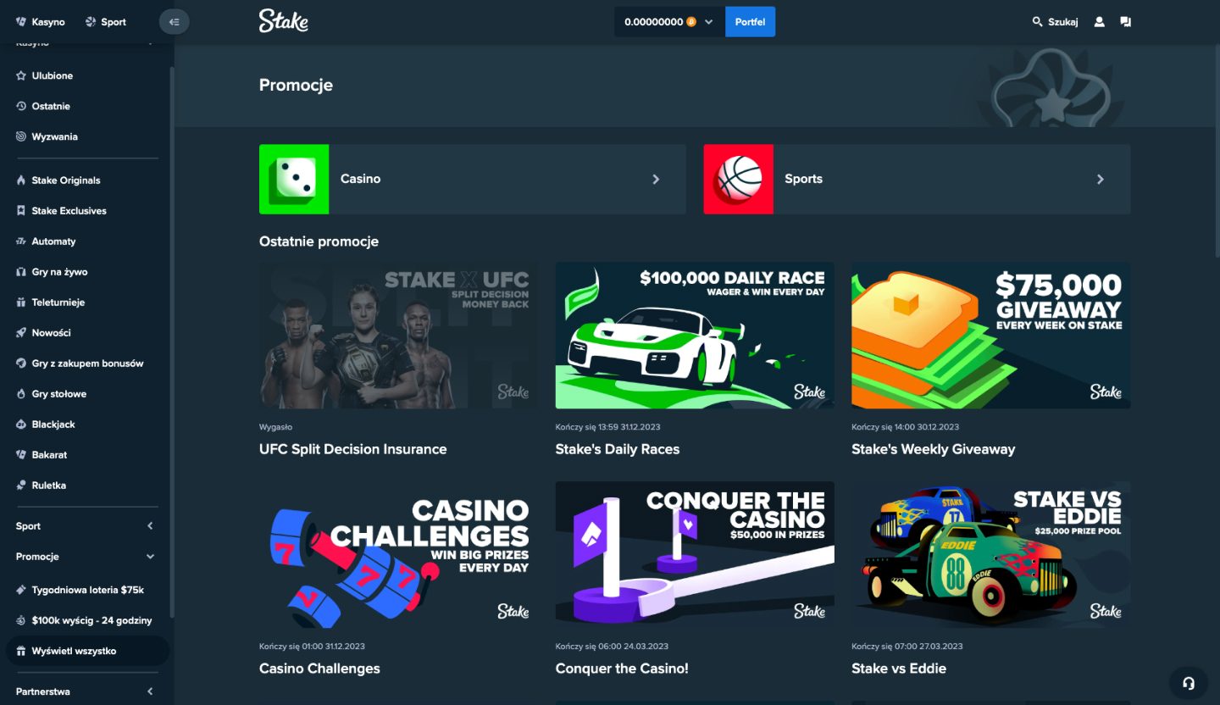1220x705 pixels.
Task: Select the Ruletka sidebar icon
Action: coord(21,486)
